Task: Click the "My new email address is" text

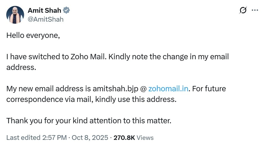Action: coord(48,88)
